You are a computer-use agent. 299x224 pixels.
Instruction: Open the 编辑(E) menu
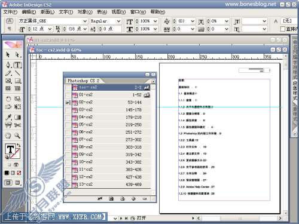coord(29,12)
